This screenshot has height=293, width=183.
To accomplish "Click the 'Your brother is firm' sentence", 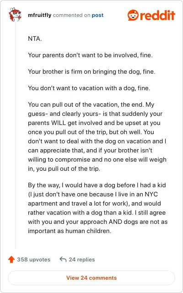I will point(91,71).
